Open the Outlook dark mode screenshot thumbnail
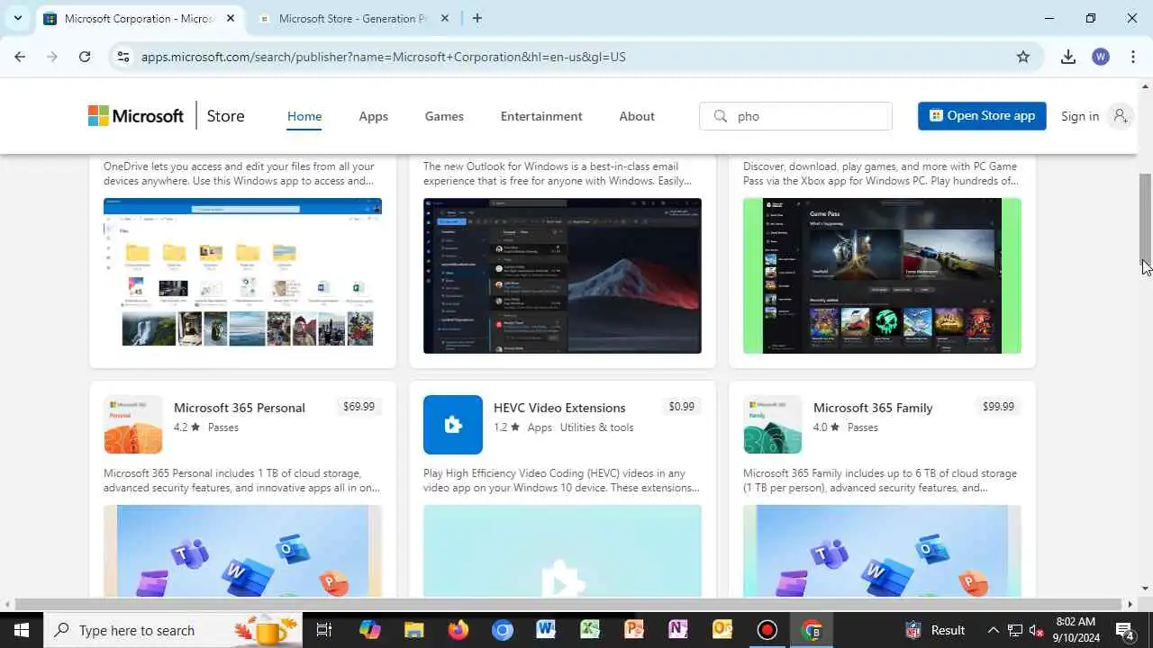 point(562,275)
